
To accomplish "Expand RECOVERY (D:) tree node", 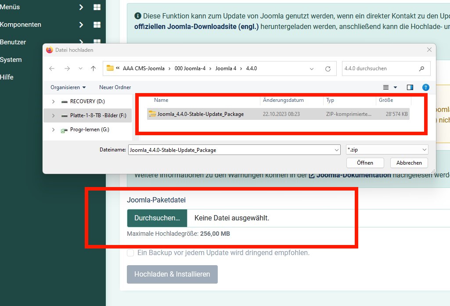I will 54,101.
